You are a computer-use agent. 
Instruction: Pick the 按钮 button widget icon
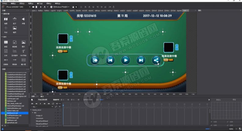coord(6,42)
